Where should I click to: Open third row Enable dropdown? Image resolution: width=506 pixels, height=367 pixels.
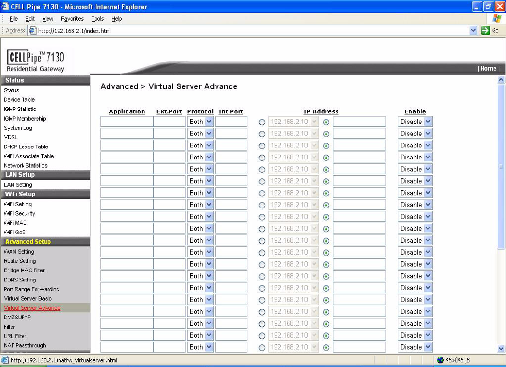[415, 145]
